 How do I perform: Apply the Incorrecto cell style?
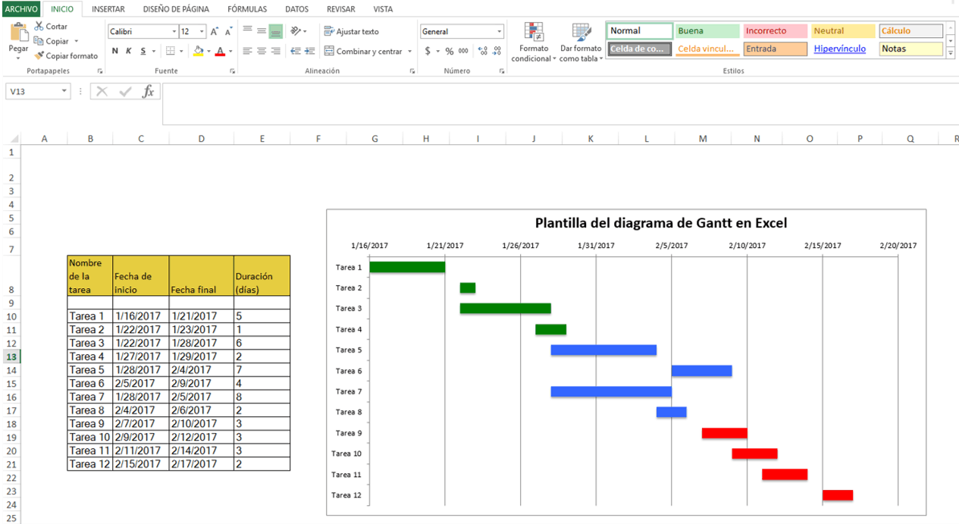[x=775, y=31]
